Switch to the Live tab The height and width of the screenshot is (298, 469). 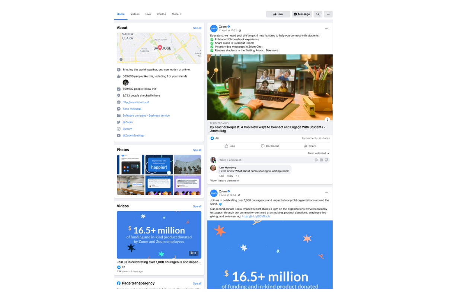click(x=148, y=14)
